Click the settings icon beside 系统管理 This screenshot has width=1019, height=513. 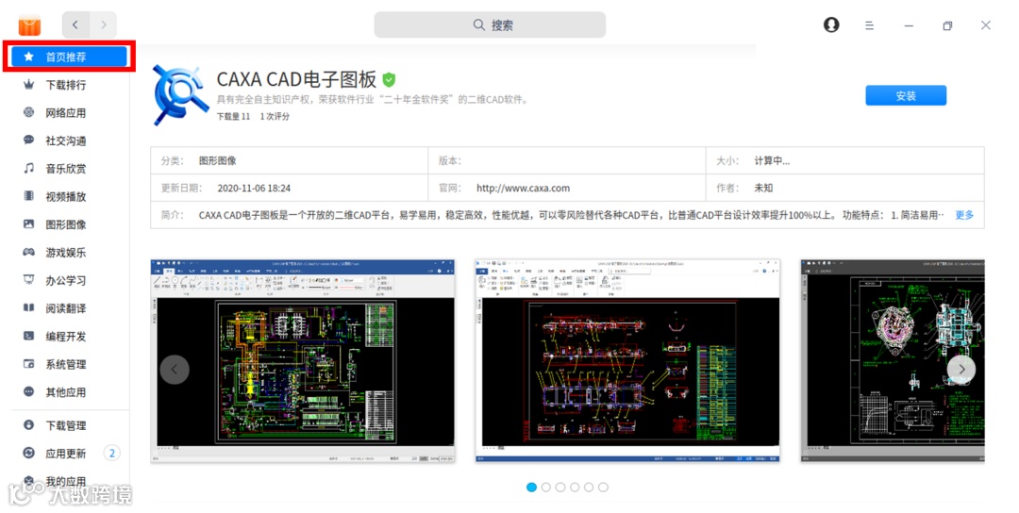[x=28, y=364]
